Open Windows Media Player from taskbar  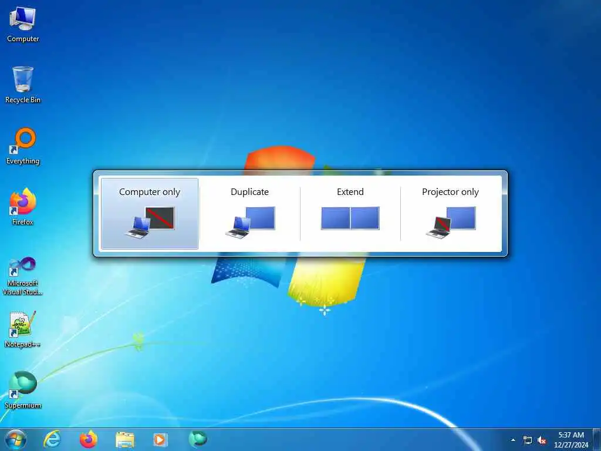pos(161,439)
